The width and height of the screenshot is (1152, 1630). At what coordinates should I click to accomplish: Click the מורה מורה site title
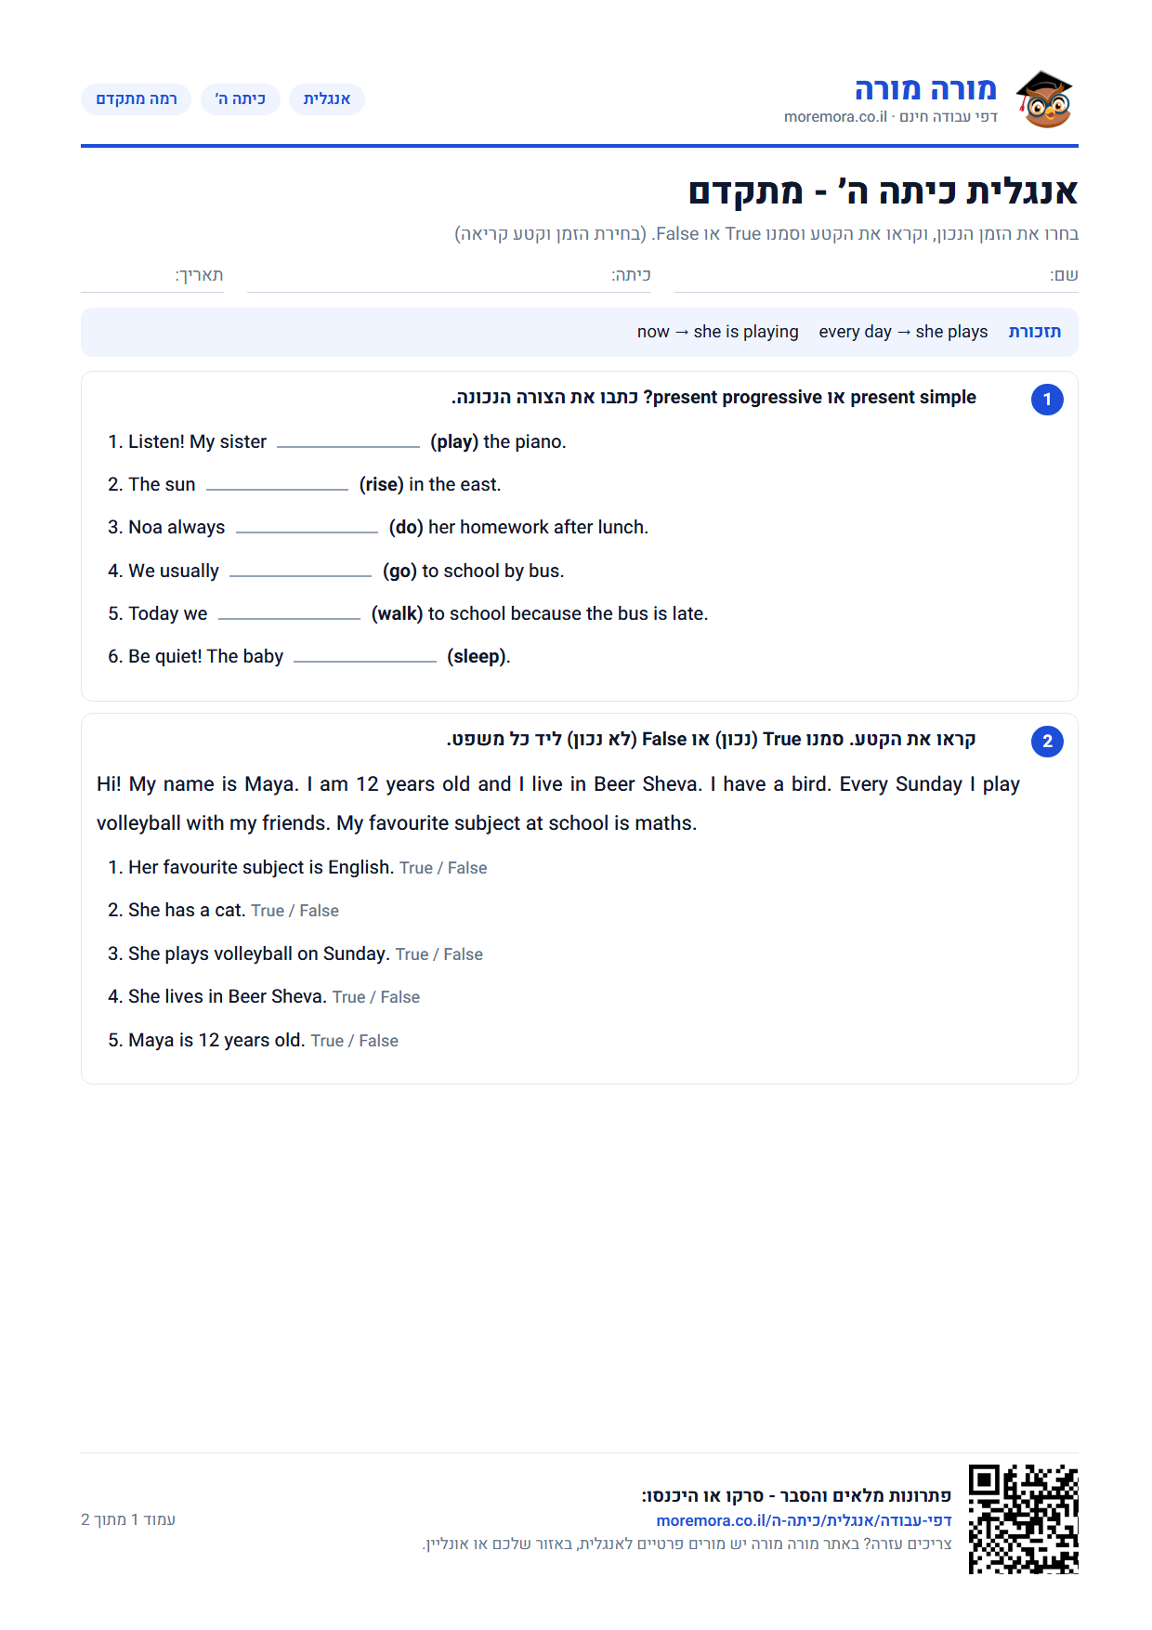click(x=925, y=89)
